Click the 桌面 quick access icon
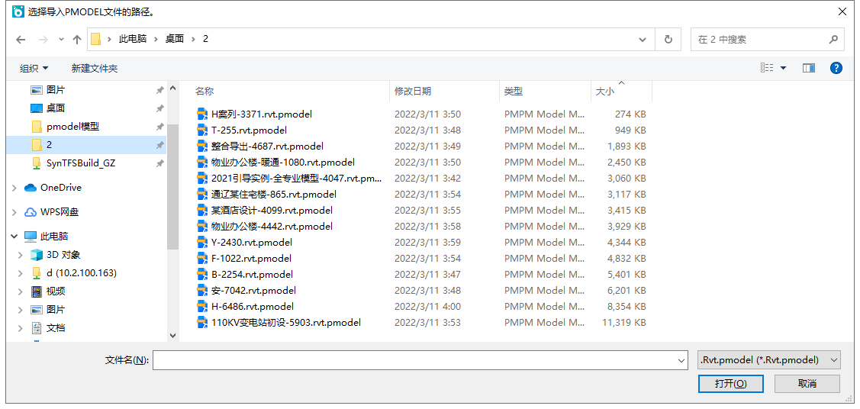Screen dimensions: 860x409 pyautogui.click(x=36, y=108)
